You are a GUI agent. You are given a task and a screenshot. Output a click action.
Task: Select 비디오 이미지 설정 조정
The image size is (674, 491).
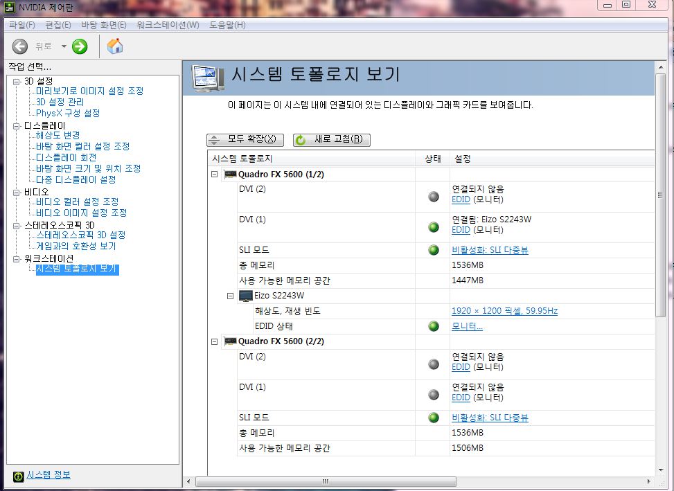point(81,213)
